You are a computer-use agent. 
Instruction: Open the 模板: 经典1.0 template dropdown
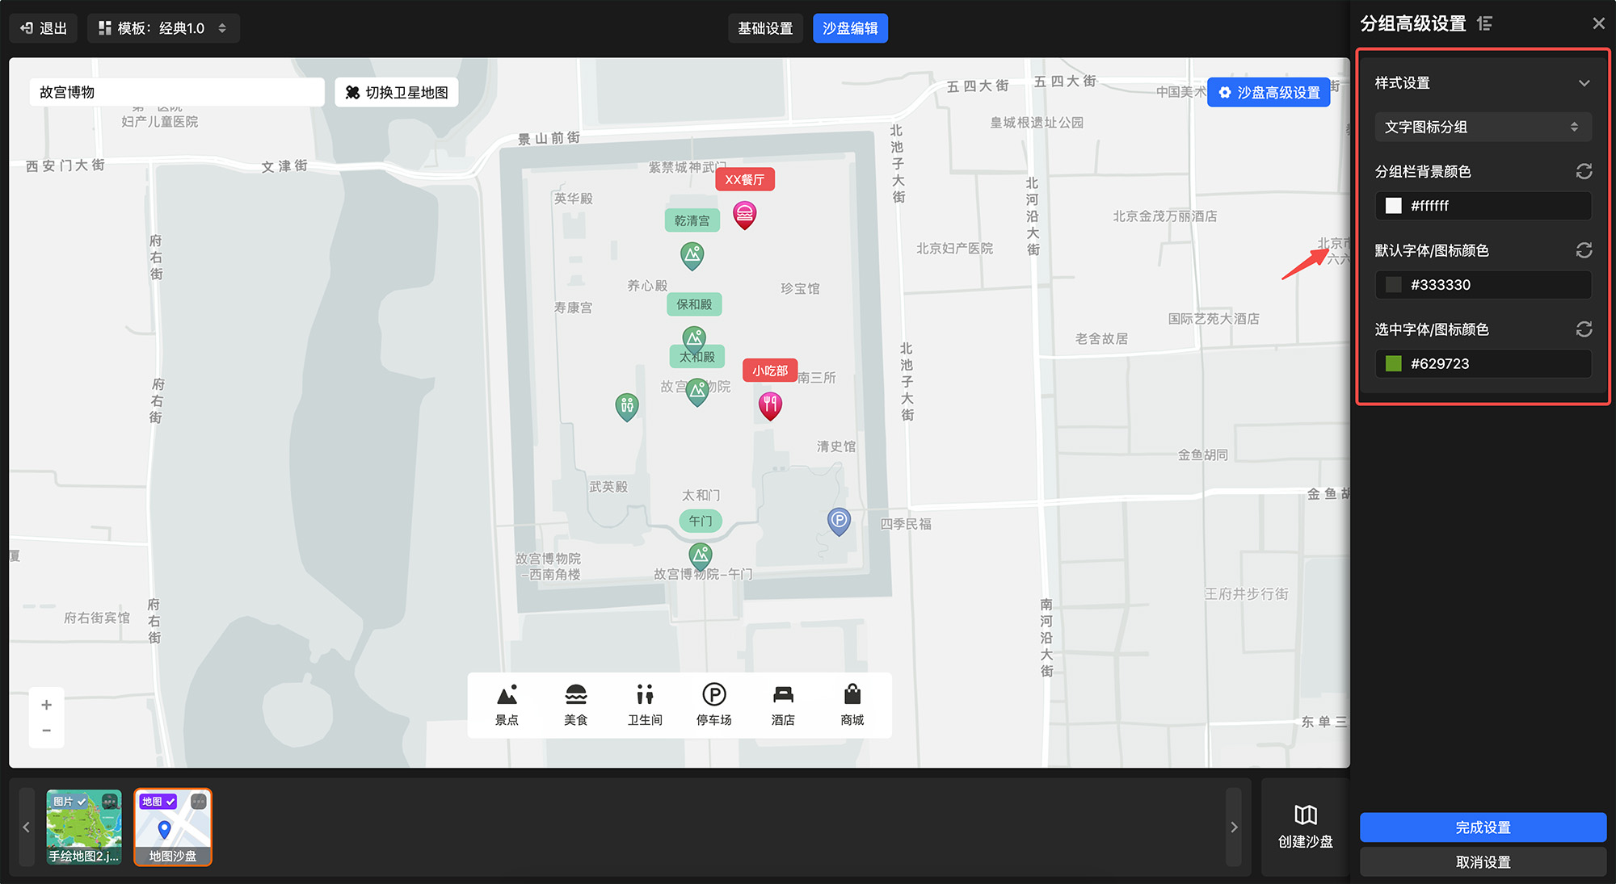(163, 28)
